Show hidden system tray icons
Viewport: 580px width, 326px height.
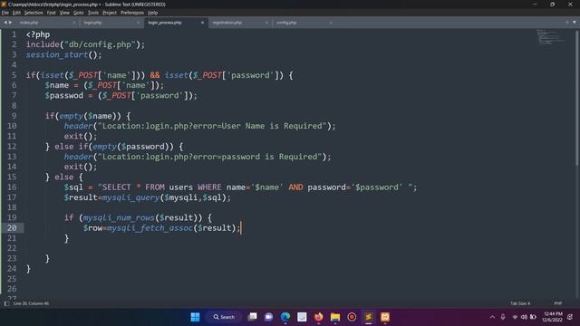492,317
